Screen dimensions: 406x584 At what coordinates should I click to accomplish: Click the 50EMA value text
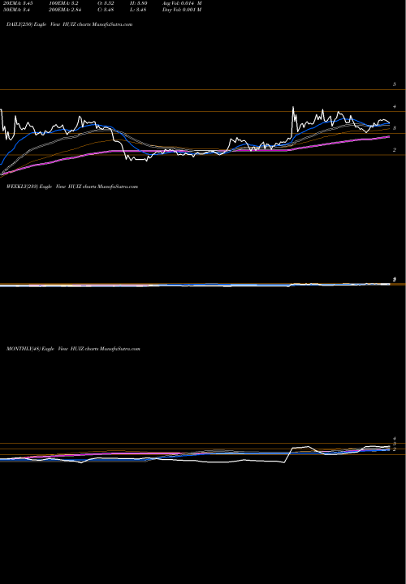click(x=15, y=10)
